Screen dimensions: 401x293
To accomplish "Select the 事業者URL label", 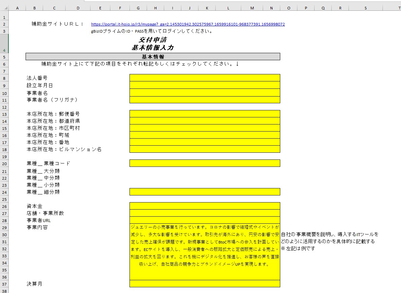I will (x=39, y=220).
